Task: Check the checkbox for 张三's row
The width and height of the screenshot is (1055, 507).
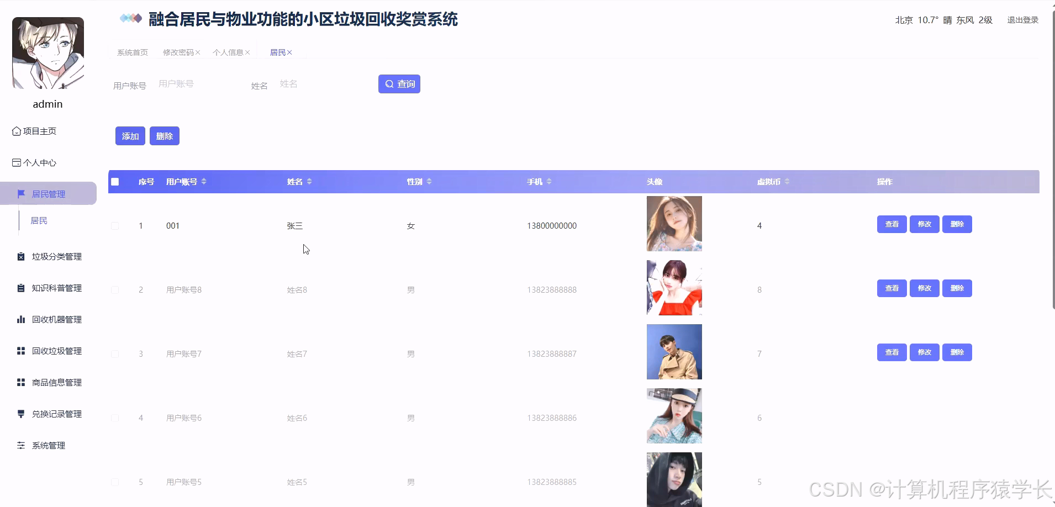Action: [115, 225]
